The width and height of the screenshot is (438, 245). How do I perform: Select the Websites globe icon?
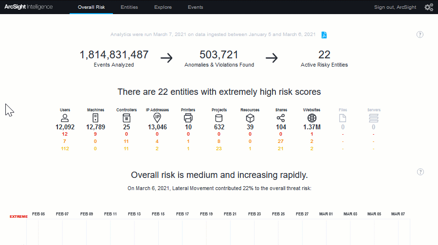[311, 118]
